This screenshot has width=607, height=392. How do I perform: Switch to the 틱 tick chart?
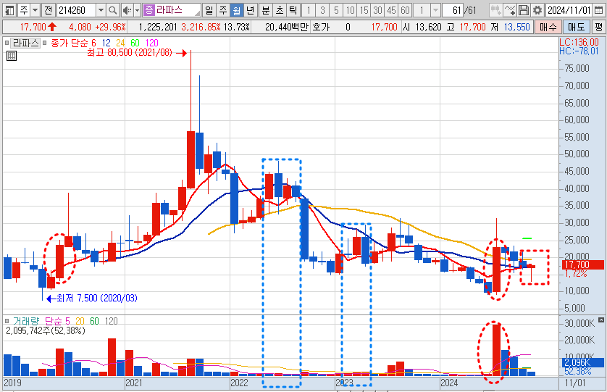[x=293, y=10]
